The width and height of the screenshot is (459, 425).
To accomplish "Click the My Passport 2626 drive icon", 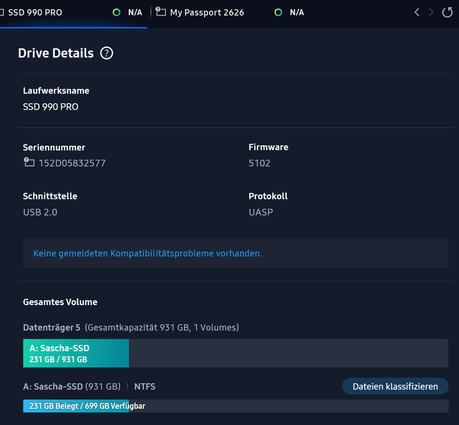I will (160, 11).
